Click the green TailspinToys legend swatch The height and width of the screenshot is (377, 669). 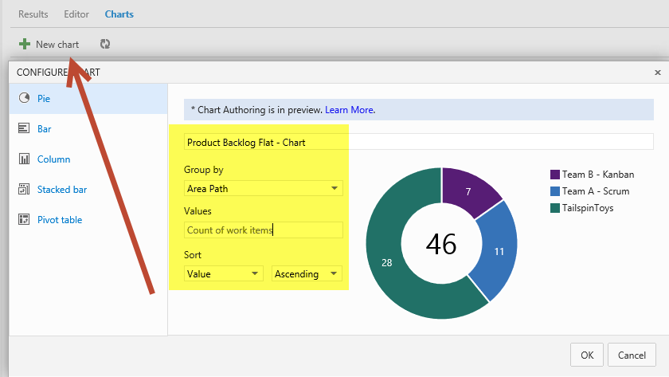(x=555, y=208)
